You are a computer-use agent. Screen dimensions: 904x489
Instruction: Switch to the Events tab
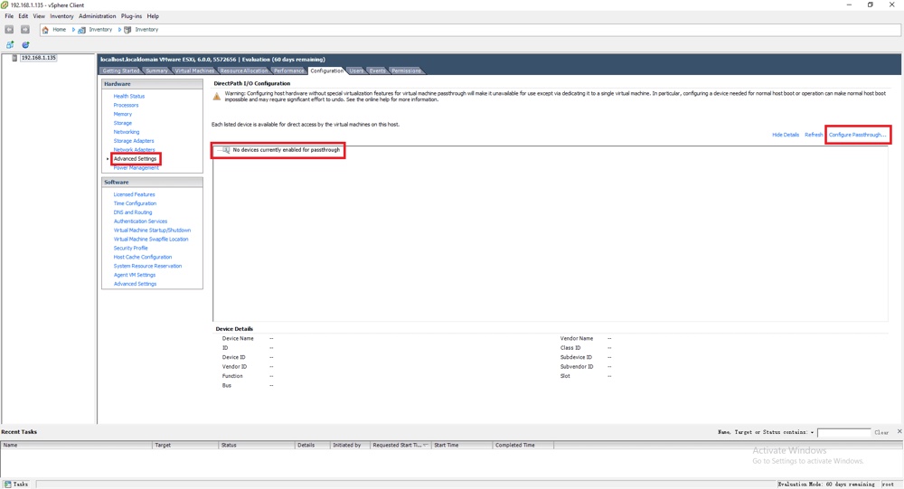tap(378, 71)
